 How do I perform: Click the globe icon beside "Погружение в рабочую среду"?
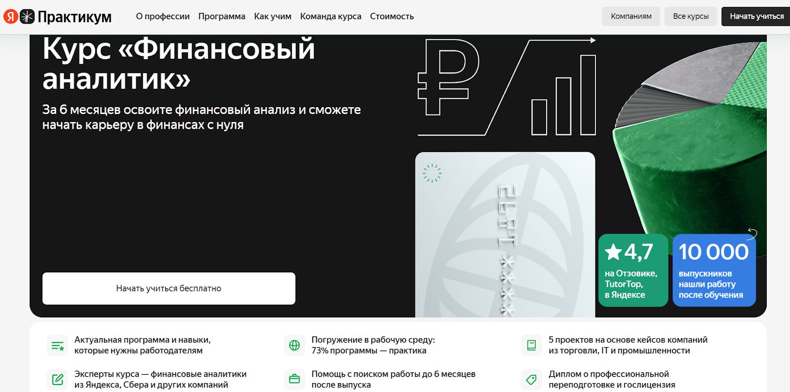(x=295, y=346)
